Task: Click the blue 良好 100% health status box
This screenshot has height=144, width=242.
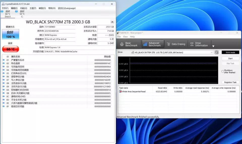Action: [x=11, y=34]
